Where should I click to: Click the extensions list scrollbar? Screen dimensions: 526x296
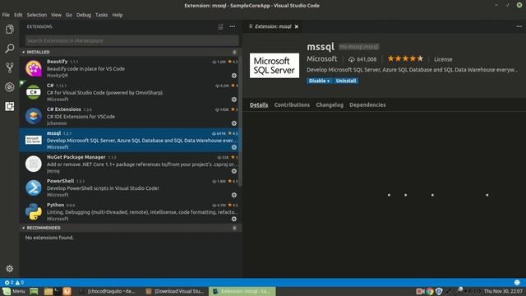pos(240,121)
